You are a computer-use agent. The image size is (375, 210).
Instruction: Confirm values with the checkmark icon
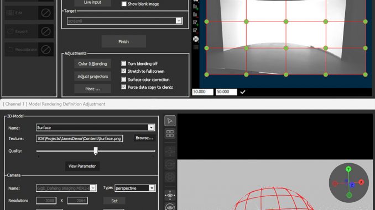point(242,92)
